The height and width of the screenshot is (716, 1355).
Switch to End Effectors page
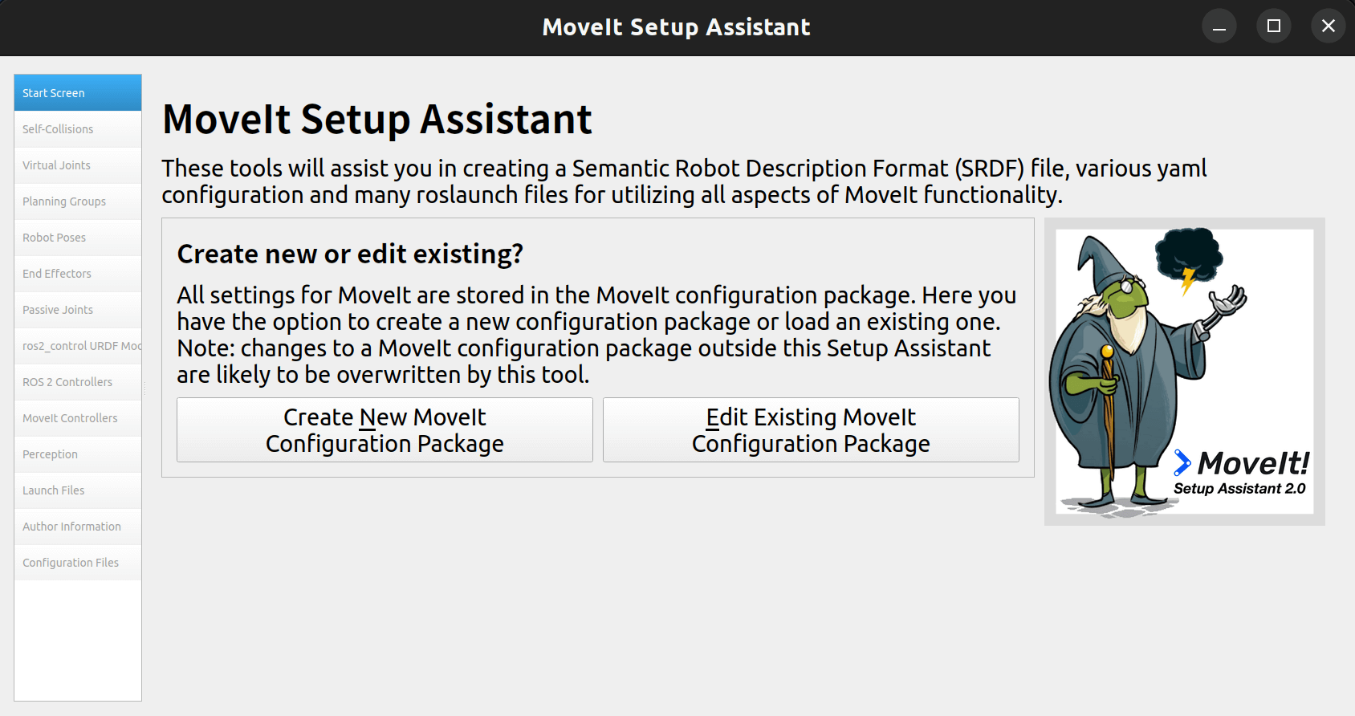tap(77, 274)
